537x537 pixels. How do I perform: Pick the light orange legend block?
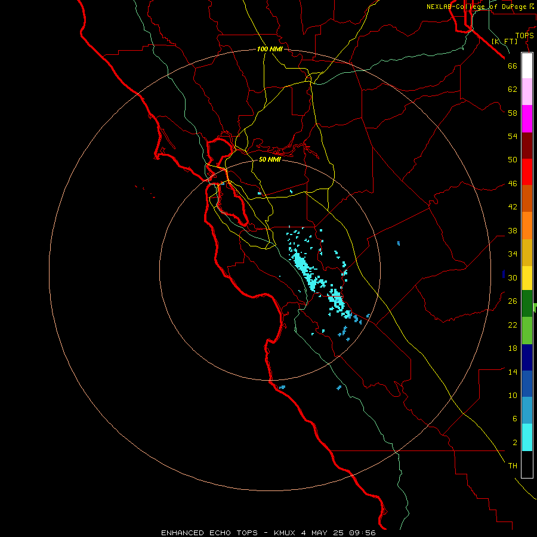click(527, 226)
